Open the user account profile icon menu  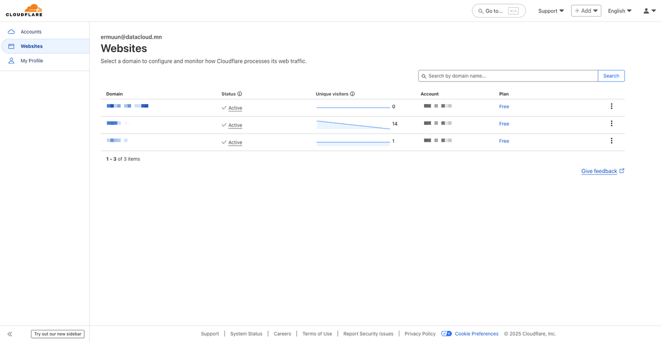click(x=649, y=11)
